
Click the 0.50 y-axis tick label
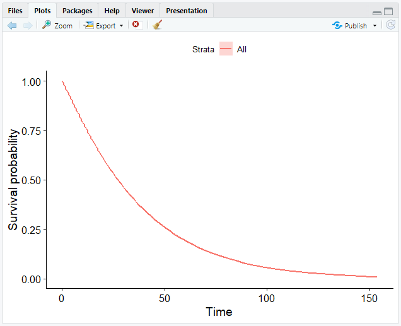pyautogui.click(x=31, y=181)
